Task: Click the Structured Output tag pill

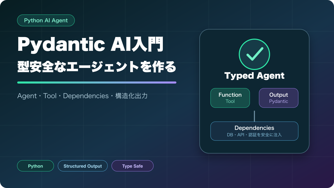Action: (83, 166)
